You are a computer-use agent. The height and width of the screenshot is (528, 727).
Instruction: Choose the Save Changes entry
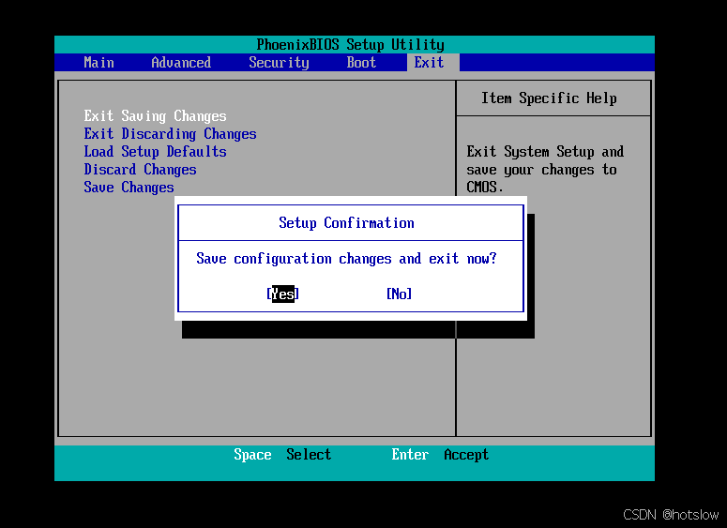129,188
